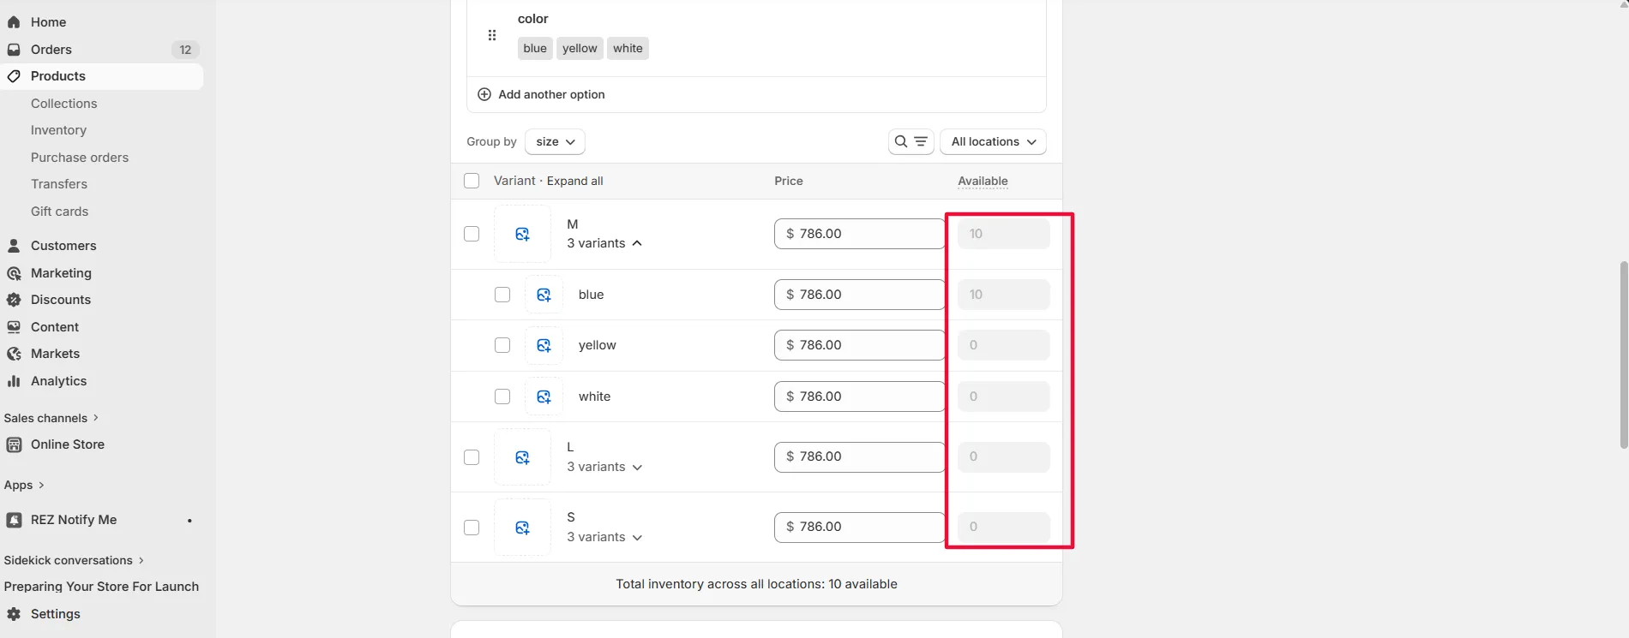Add image for the M variant group
The height and width of the screenshot is (638, 1629).
point(522,234)
